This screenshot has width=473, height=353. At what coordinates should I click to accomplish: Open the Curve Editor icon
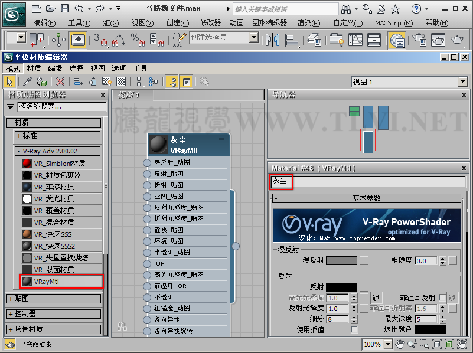pyautogui.click(x=355, y=40)
